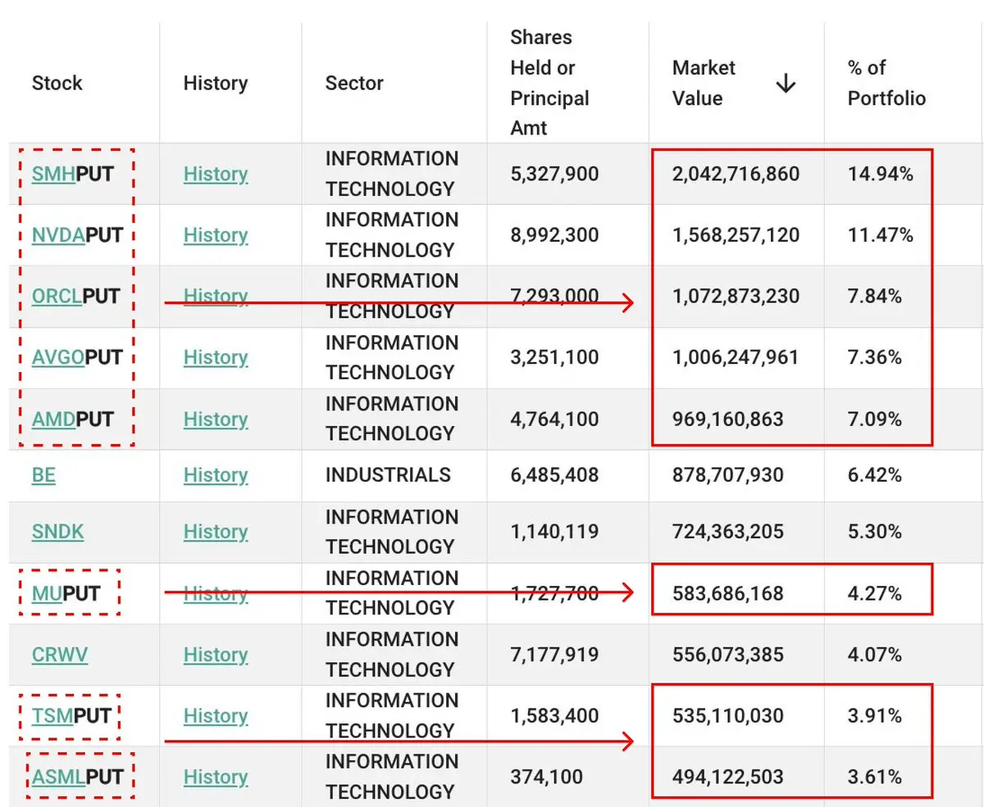
Task: Open the AMD stock link
Action: [53, 419]
